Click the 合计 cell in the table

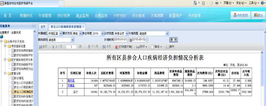click(x=76, y=92)
